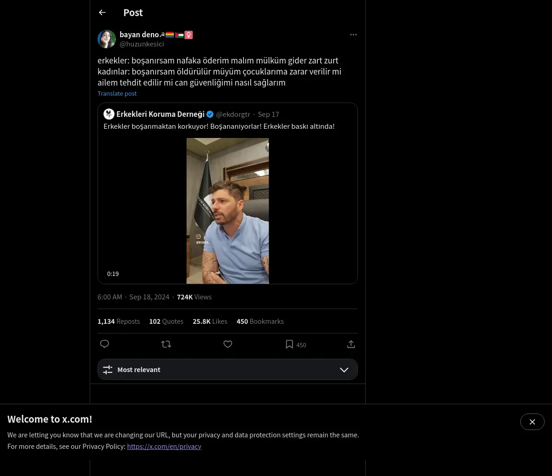Dismiss the Welcome to x.com banner
The width and height of the screenshot is (552, 476).
point(532,422)
